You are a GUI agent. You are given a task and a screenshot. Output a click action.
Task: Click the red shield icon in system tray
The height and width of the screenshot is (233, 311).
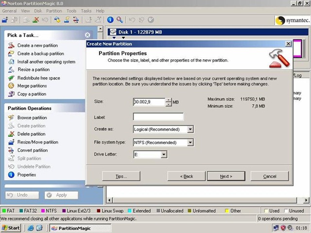[283, 228]
